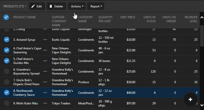Viewport: 204px width, 110px height.
Task: Open more options for Aniseed Syrup row
Action: [45, 40]
